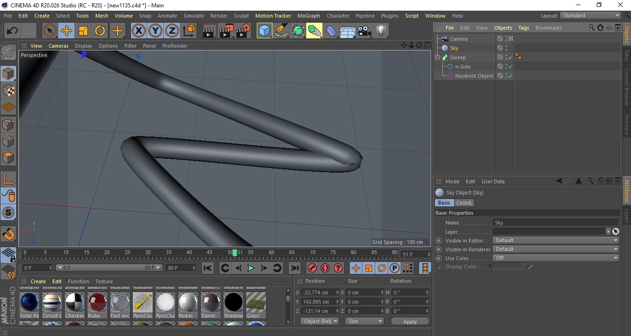Add a Camera object
This screenshot has height=336, width=631.
(x=365, y=31)
